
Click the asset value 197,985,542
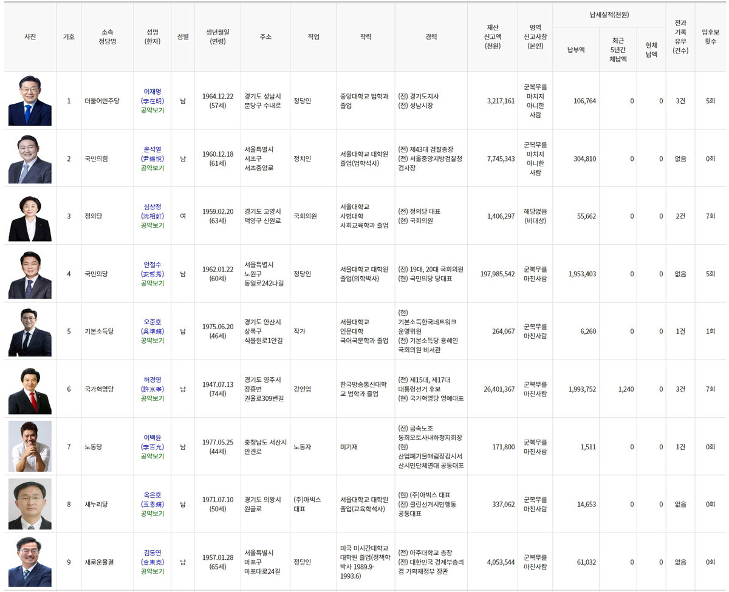[x=497, y=274]
